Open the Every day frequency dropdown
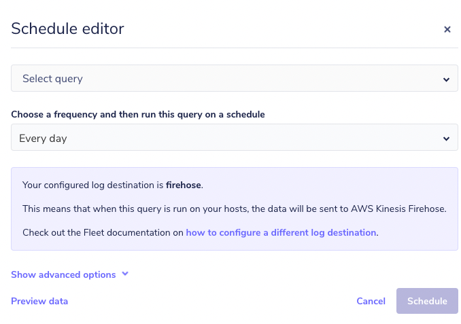 [x=230, y=139]
